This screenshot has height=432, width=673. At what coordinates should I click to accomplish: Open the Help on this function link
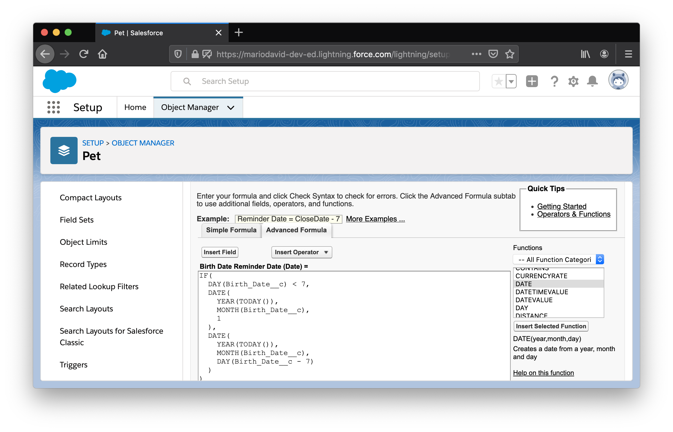(x=544, y=373)
